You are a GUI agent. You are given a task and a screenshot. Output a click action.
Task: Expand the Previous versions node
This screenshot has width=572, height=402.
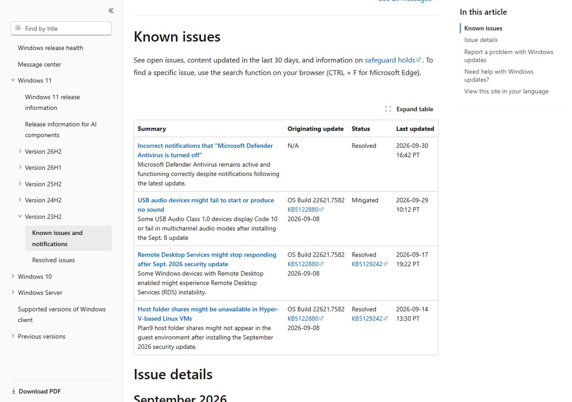(13, 336)
